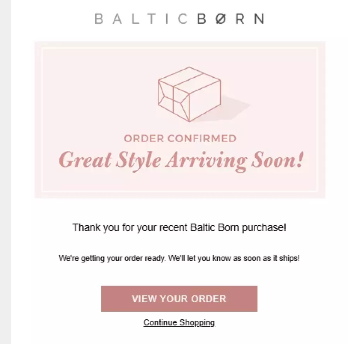Click the slashed O in the logo
The image size is (348, 344).
coord(221,19)
